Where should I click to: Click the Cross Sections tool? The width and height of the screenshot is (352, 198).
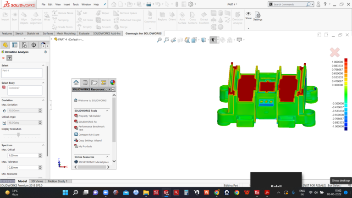coord(192,18)
